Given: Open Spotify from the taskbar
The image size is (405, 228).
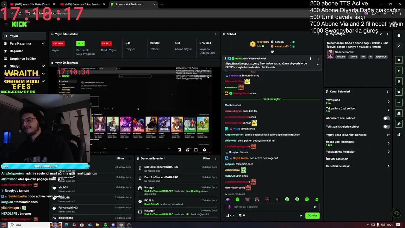Looking at the screenshot, I should coord(105,225).
